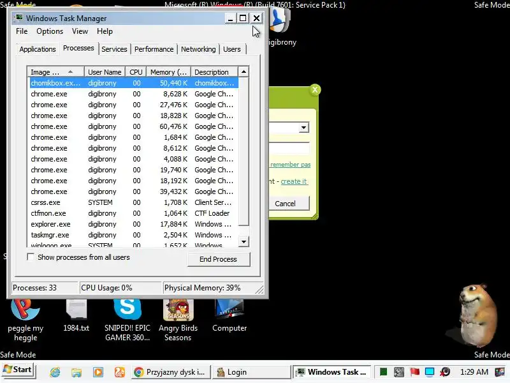Click the network monitor tray icon
Image resolution: width=510 pixels, height=383 pixels.
click(430, 372)
